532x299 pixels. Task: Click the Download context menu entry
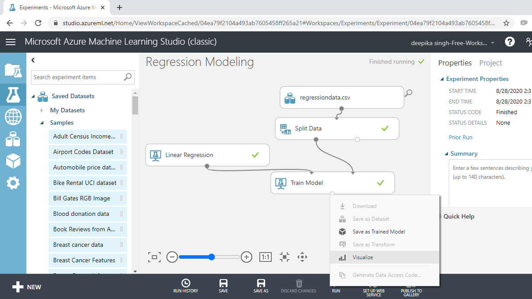click(x=385, y=206)
